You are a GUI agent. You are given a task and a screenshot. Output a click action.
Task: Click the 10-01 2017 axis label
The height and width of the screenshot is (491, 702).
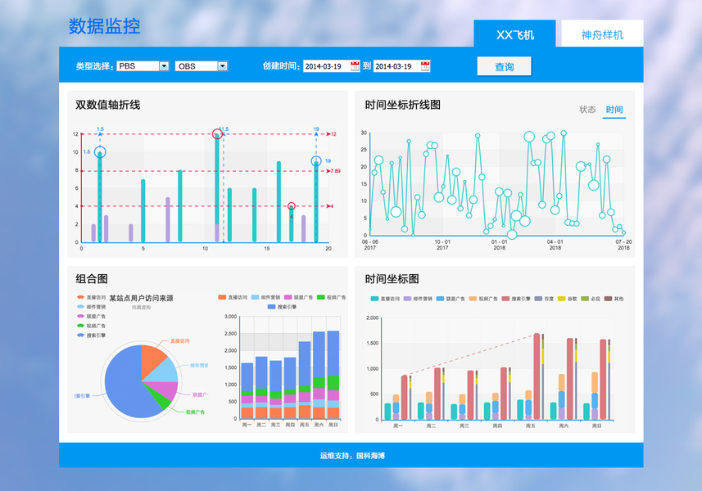click(442, 244)
